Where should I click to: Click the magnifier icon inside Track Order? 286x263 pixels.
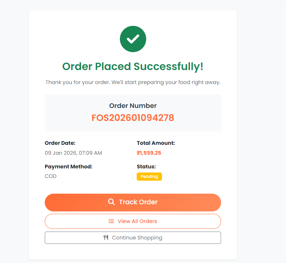[x=111, y=202]
